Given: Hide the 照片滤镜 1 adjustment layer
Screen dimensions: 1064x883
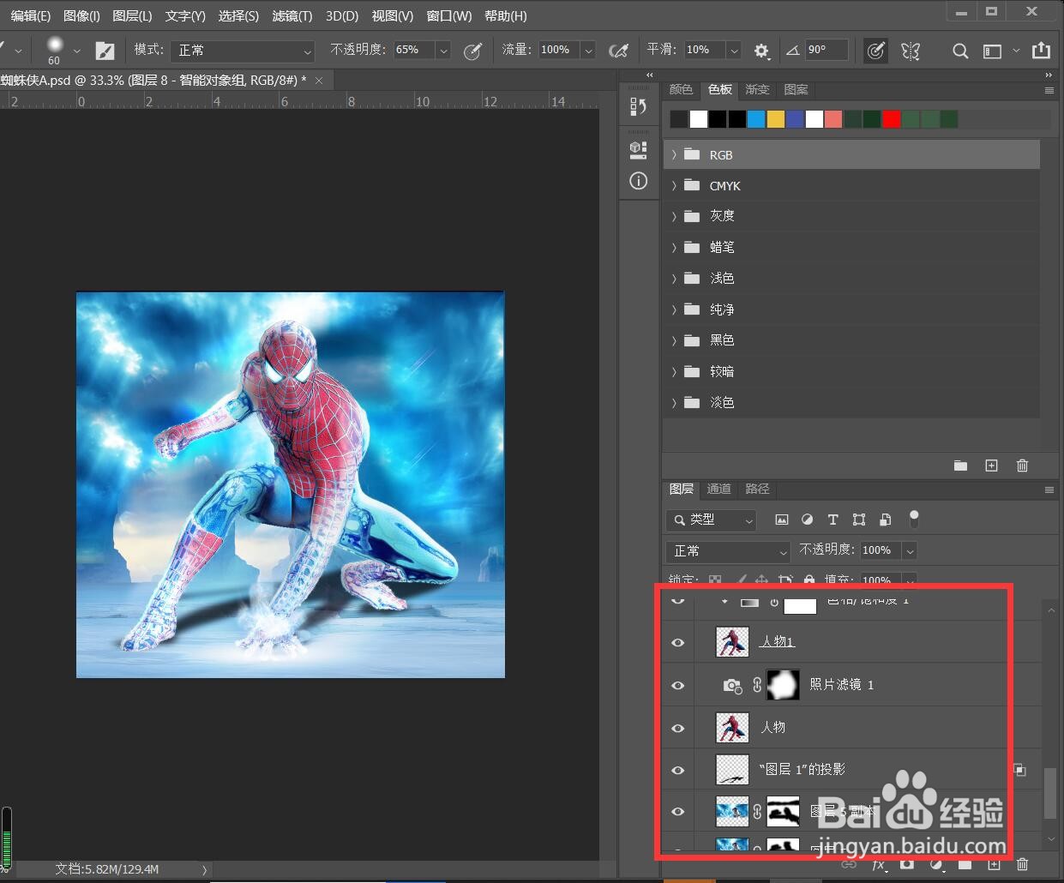Looking at the screenshot, I should 678,685.
